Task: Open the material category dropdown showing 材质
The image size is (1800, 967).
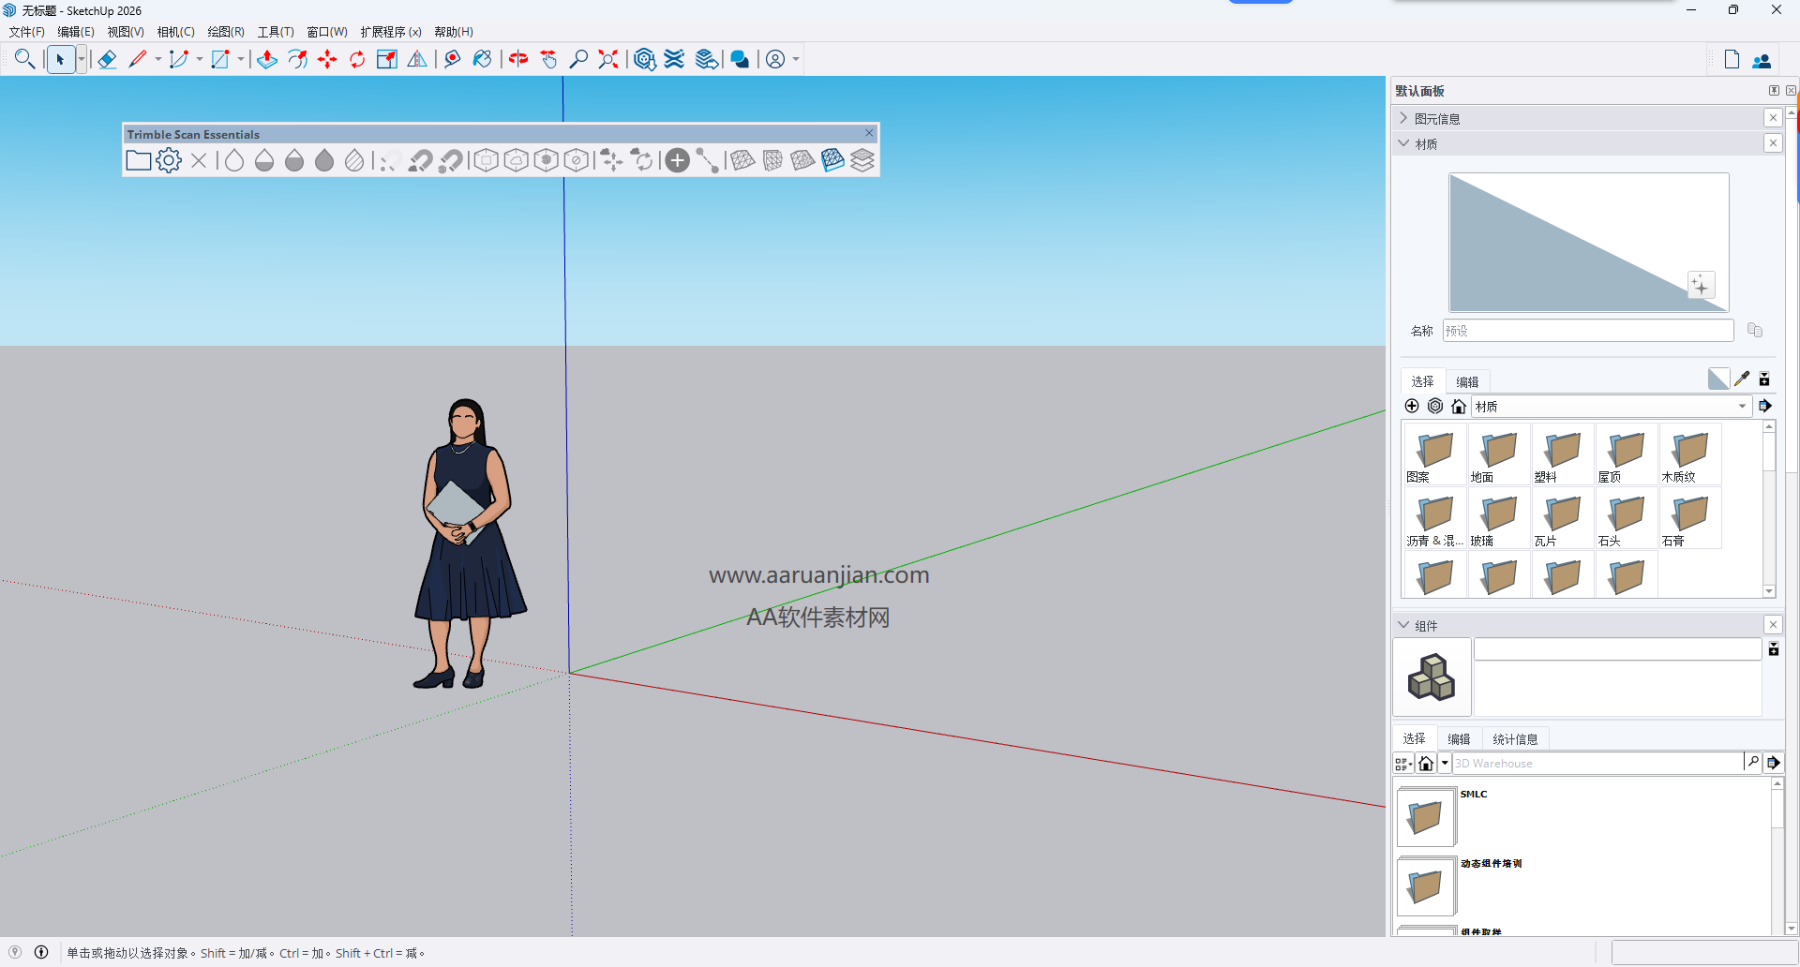Action: [x=1742, y=406]
